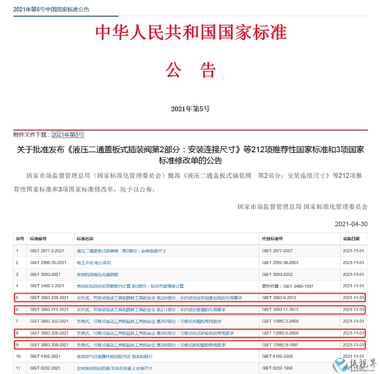The image size is (380, 374).
Task: Select standard number GB/T 3883.309-2021
Action: tap(49, 345)
